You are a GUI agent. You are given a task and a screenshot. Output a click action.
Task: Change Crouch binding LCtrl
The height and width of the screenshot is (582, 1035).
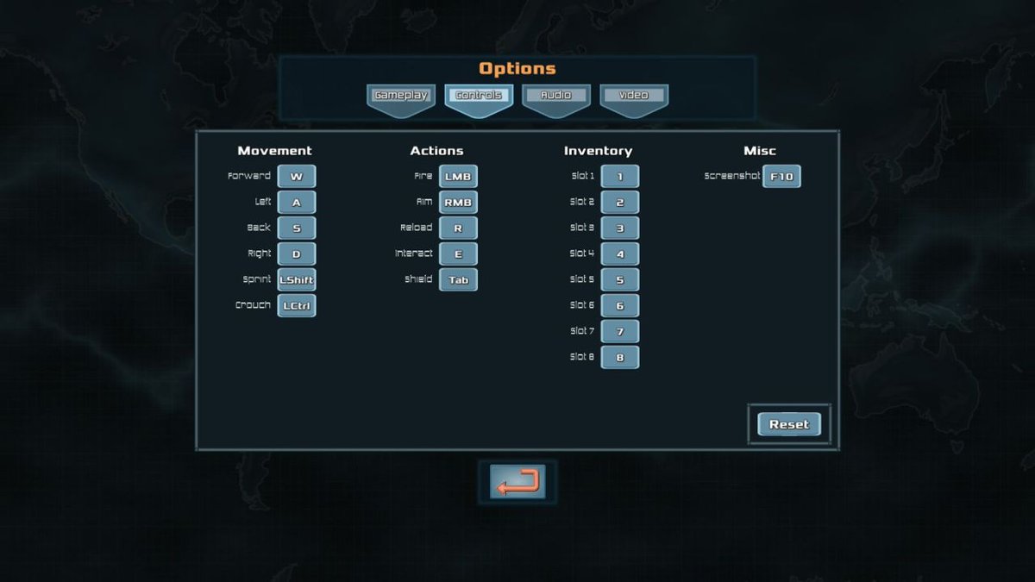point(297,306)
